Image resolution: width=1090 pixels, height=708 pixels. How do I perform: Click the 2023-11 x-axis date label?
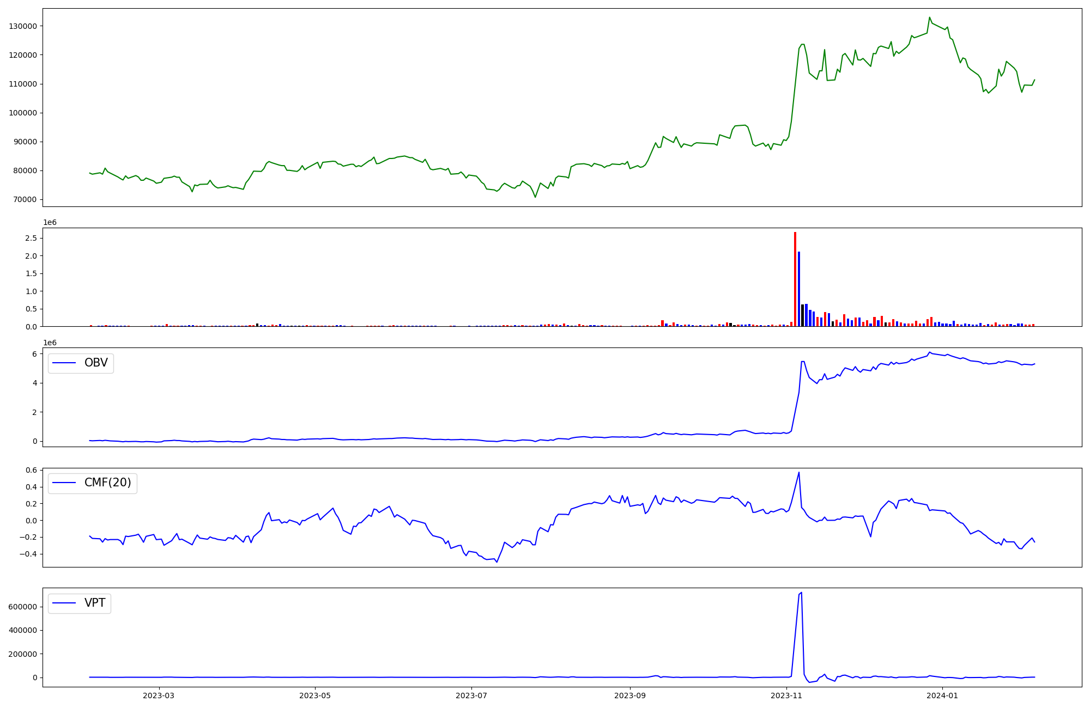(x=786, y=695)
